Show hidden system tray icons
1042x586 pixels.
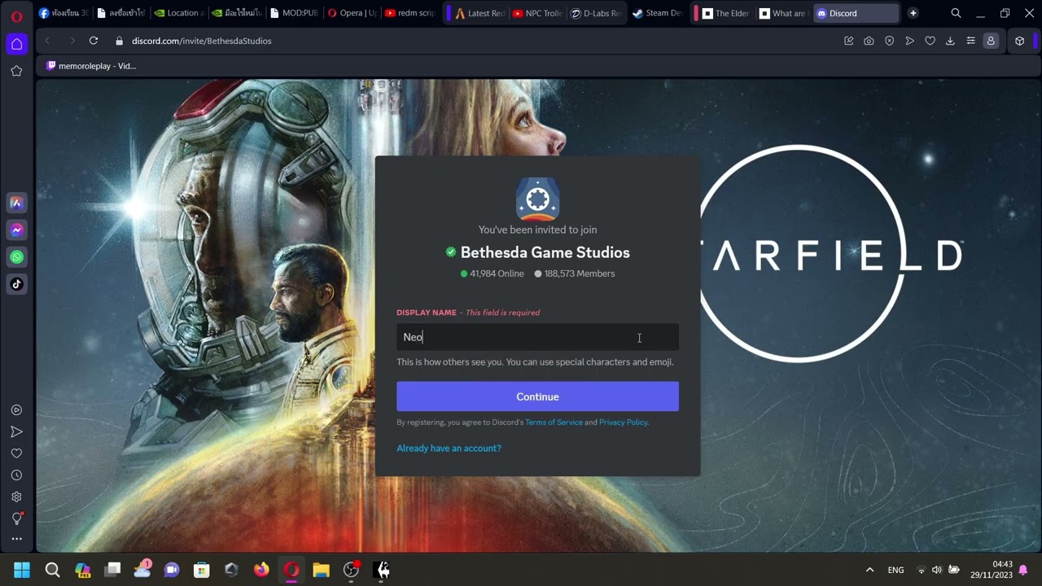tap(869, 570)
